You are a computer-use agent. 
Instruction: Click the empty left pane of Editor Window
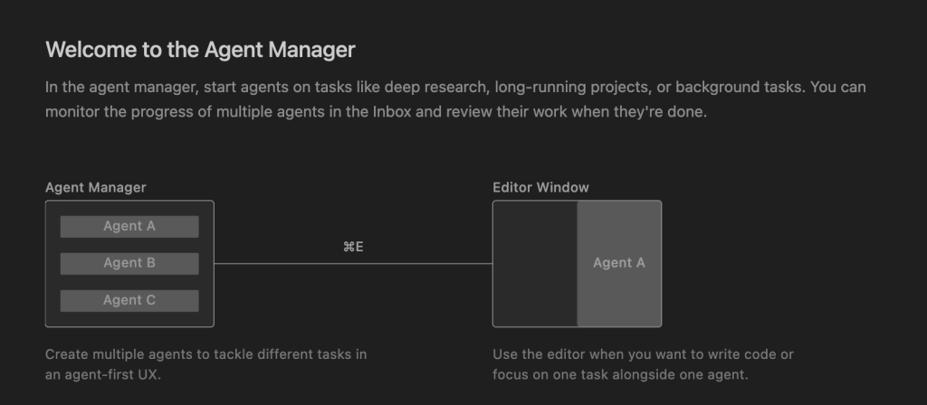coord(535,263)
